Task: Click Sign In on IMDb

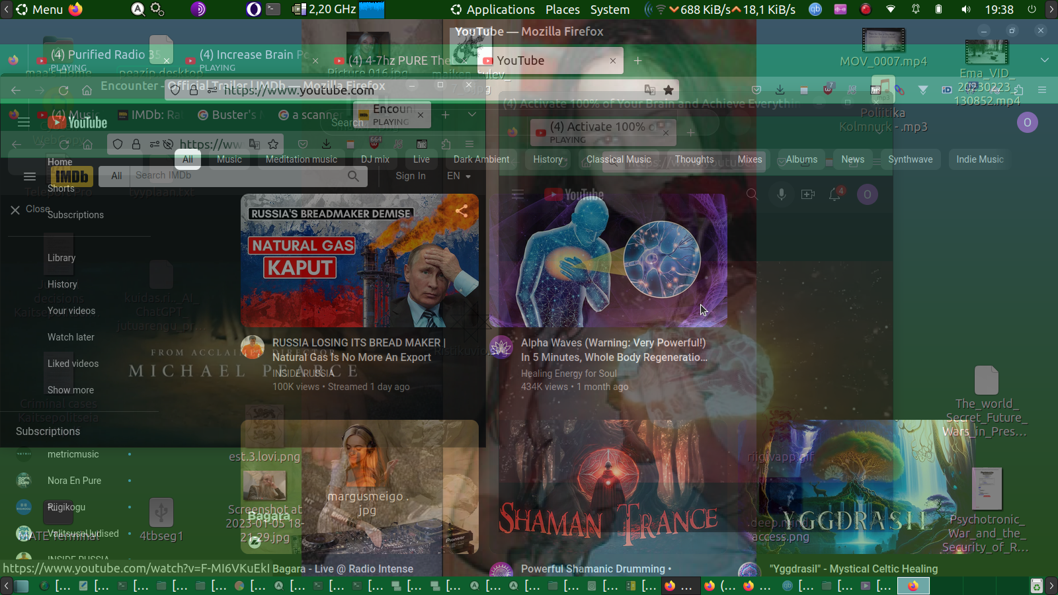Action: click(411, 176)
